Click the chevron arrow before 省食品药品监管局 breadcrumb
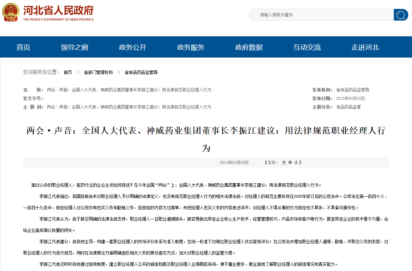Viewport: 412px width, 271px height. point(119,72)
